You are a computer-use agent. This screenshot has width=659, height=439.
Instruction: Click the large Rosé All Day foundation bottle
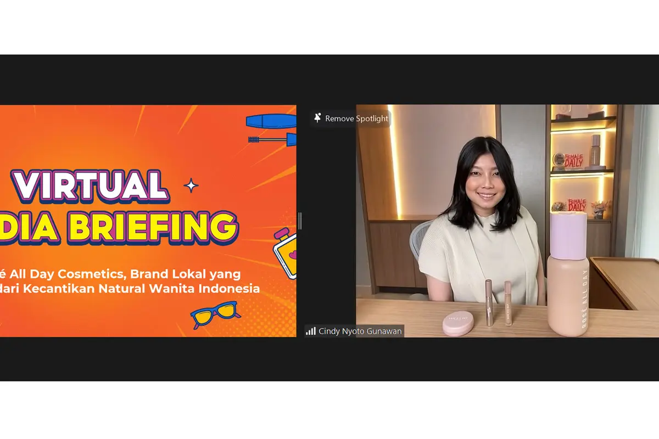click(568, 274)
